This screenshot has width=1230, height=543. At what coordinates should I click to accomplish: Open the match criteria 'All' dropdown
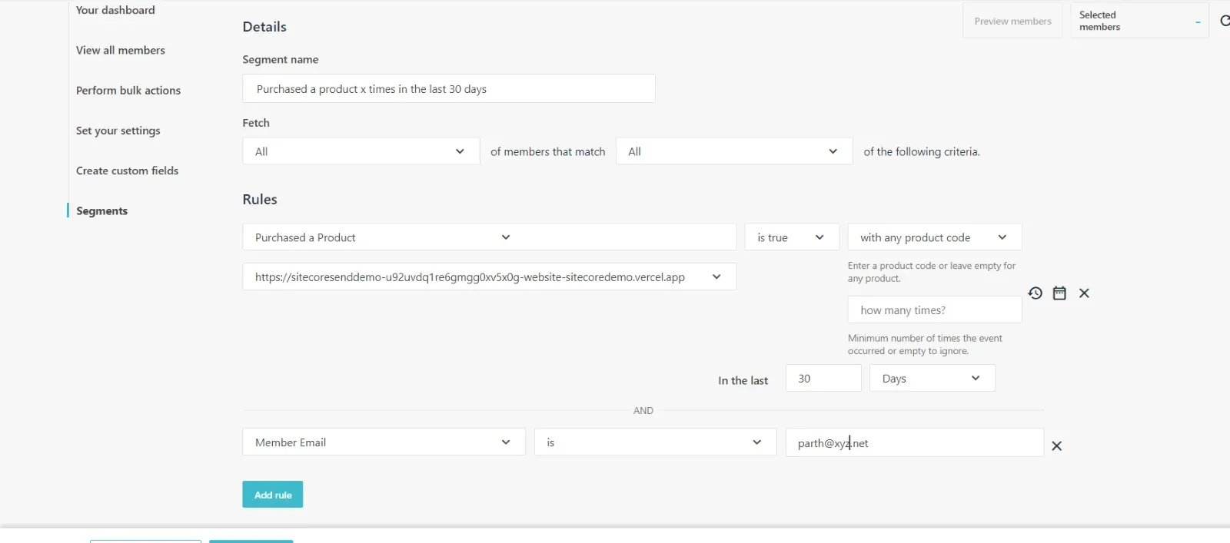734,151
